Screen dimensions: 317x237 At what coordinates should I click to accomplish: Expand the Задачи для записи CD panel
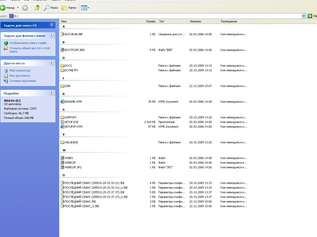pos(52,25)
